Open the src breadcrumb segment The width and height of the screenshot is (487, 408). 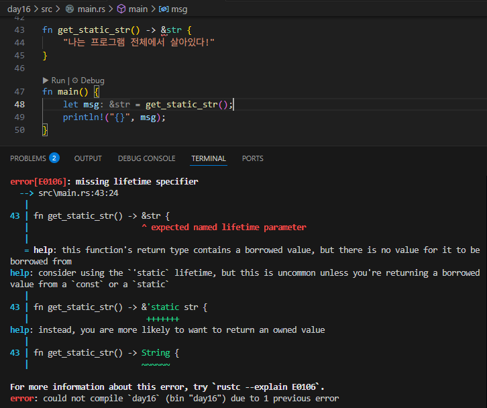tap(46, 9)
